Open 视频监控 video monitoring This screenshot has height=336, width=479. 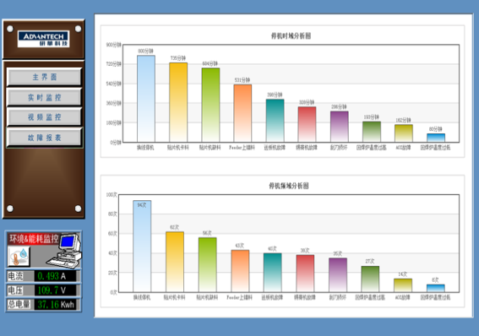pos(45,117)
